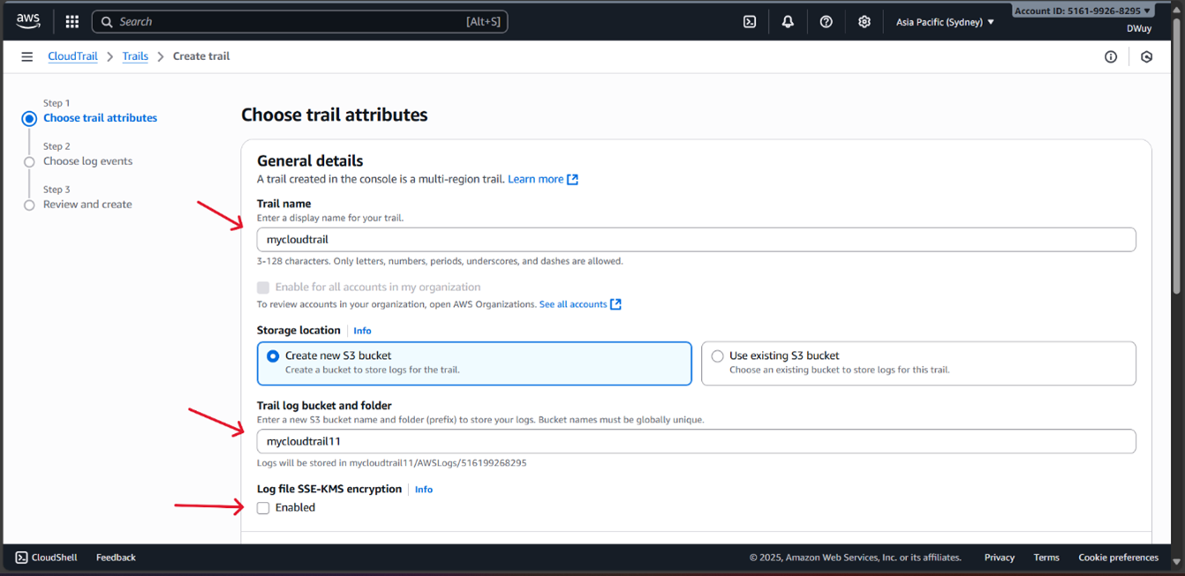Open the Terms link in footer
This screenshot has height=576, width=1185.
[1046, 557]
